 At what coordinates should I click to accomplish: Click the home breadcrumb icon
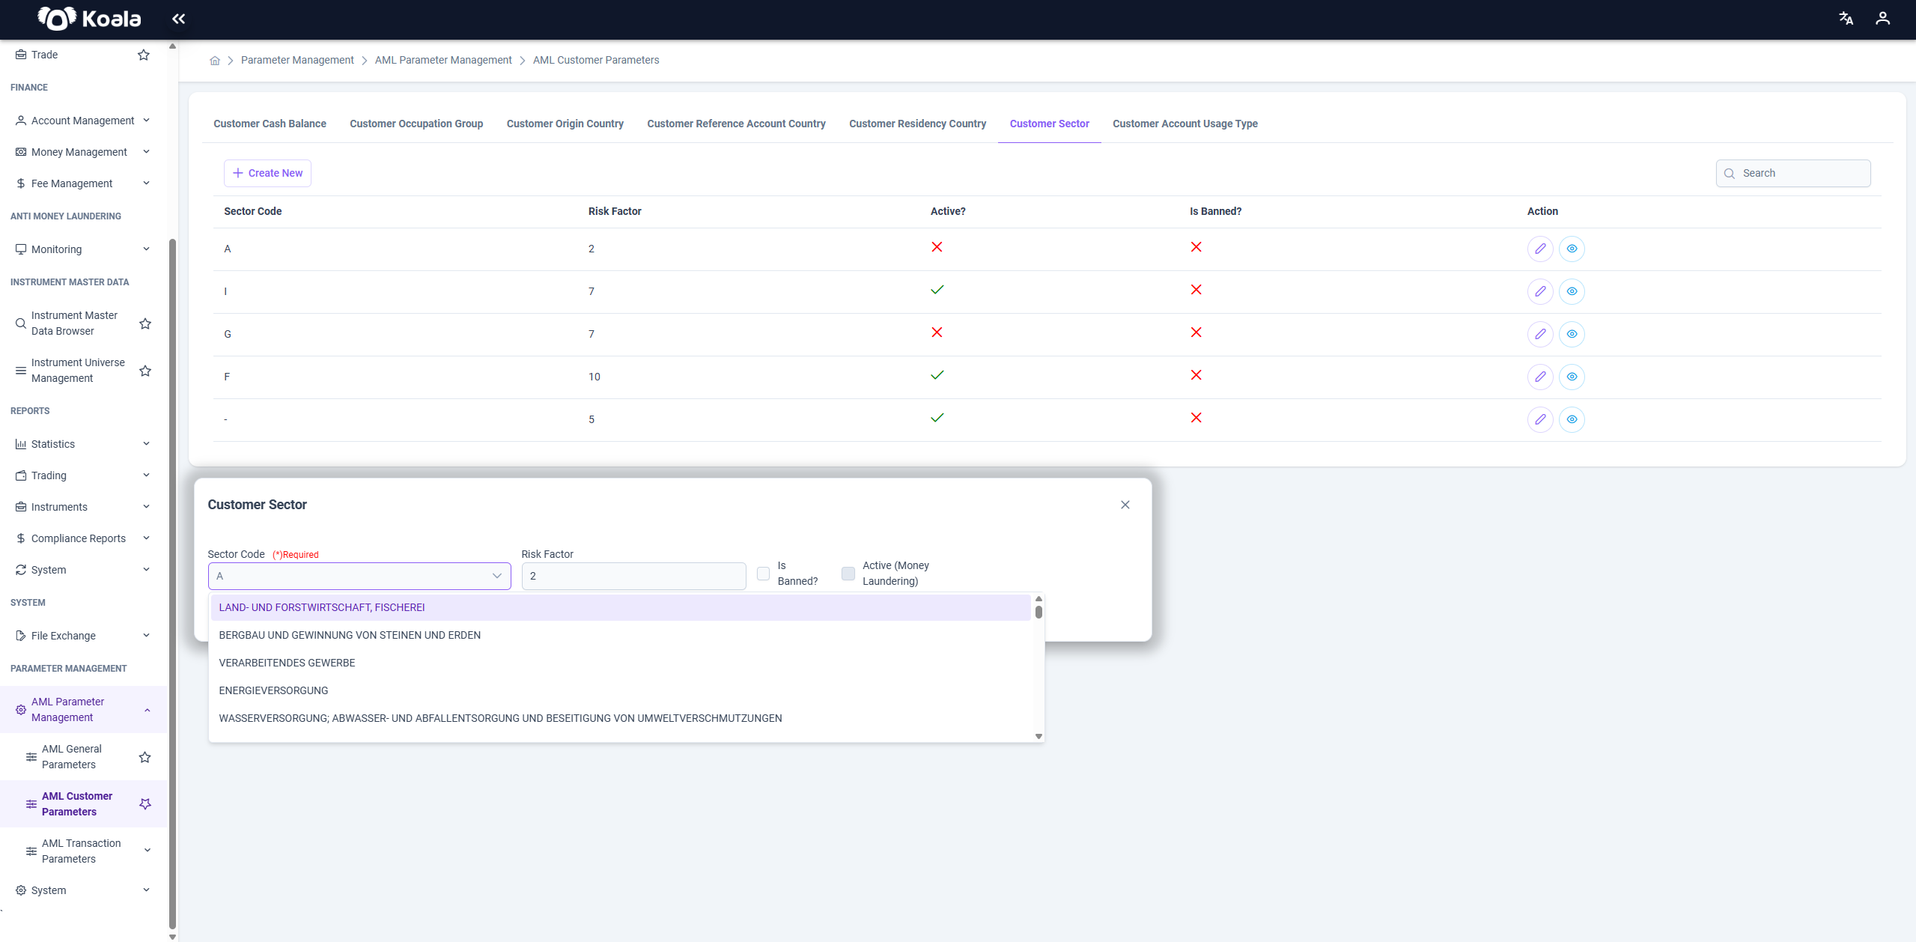tap(215, 61)
